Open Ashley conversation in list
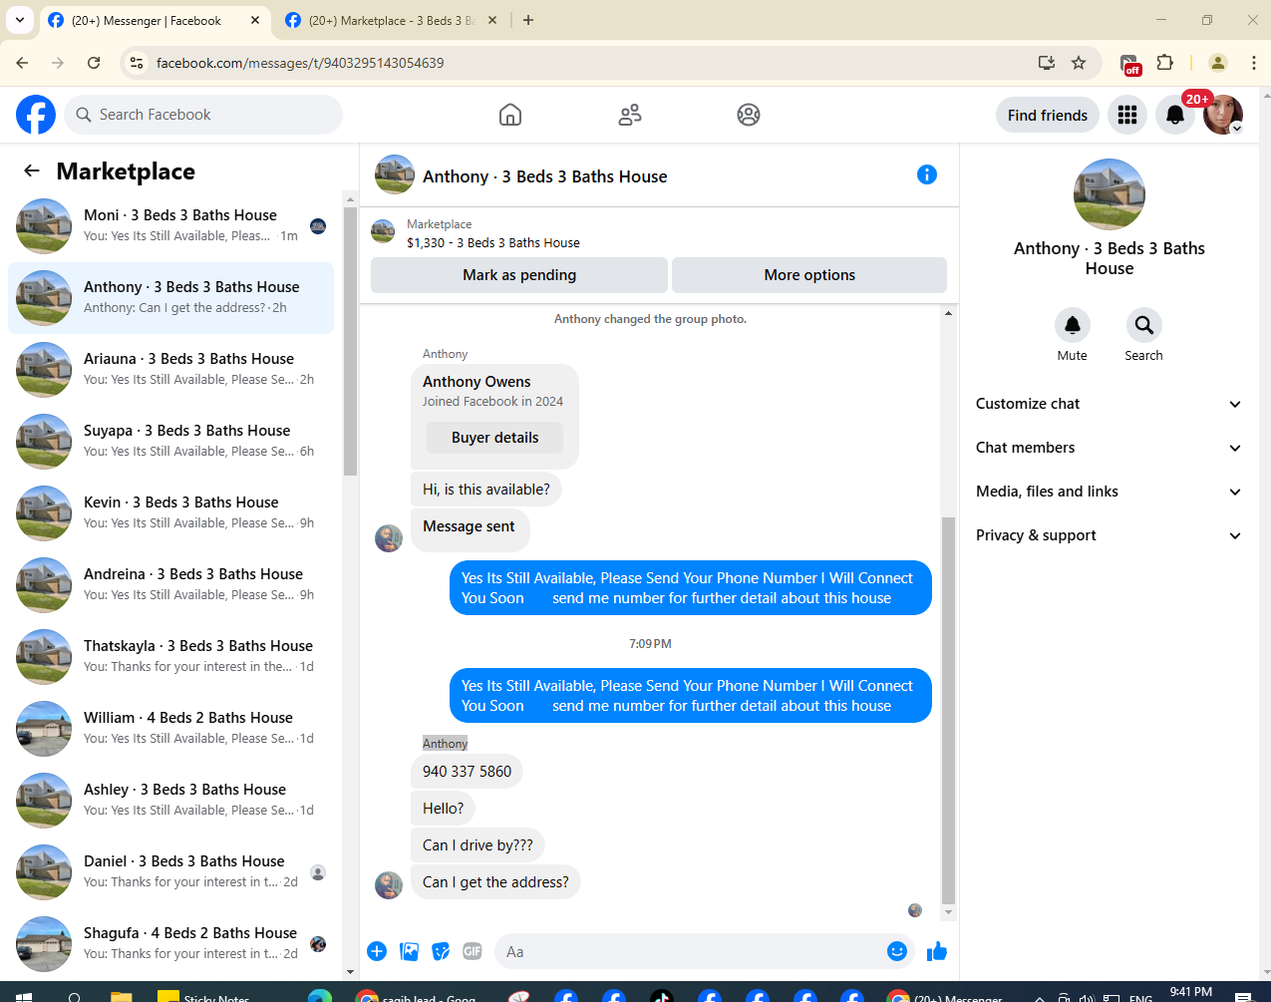 (x=171, y=801)
